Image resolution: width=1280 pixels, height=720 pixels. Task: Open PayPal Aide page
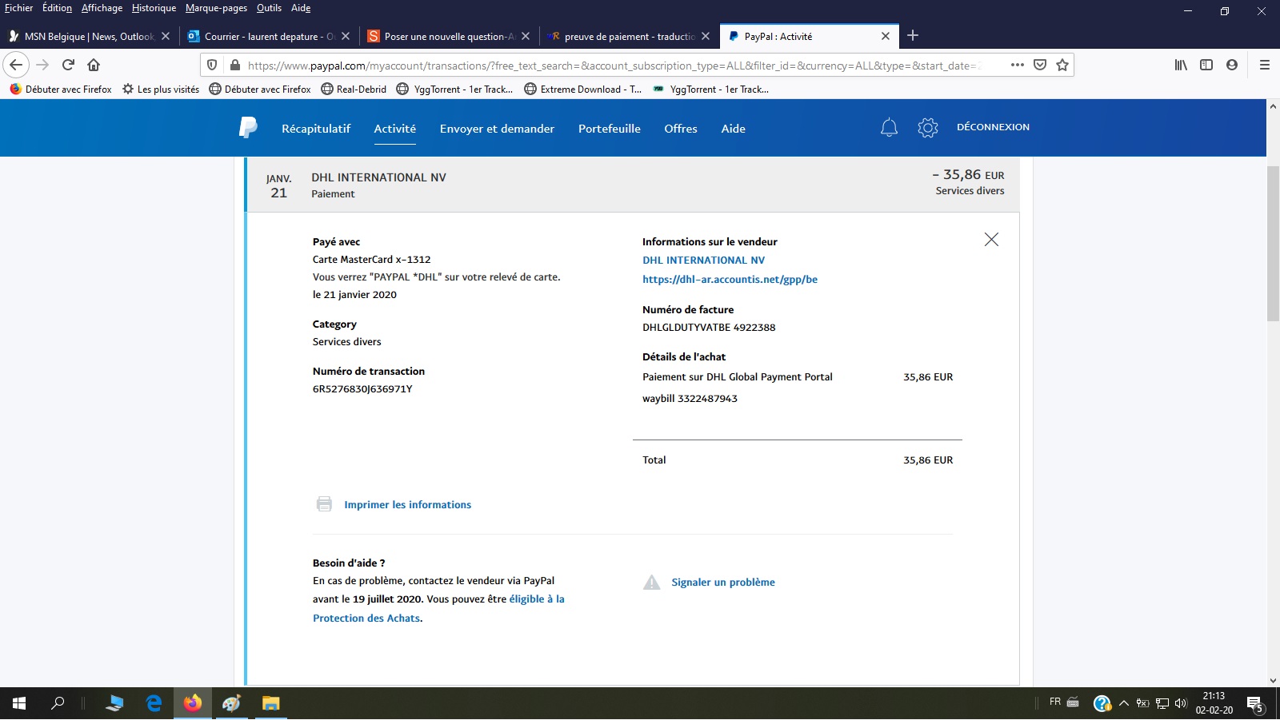[x=734, y=129]
